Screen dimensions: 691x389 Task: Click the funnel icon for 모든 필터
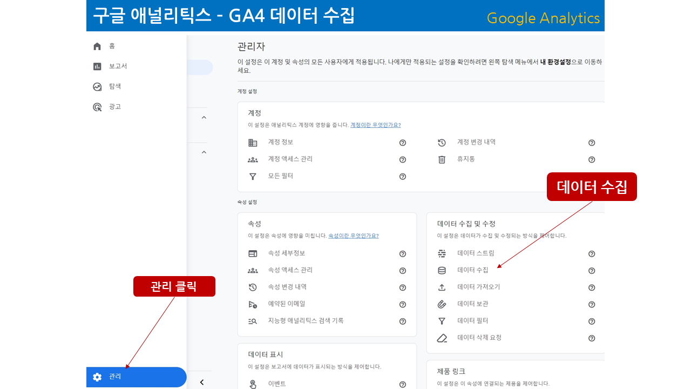point(253,176)
